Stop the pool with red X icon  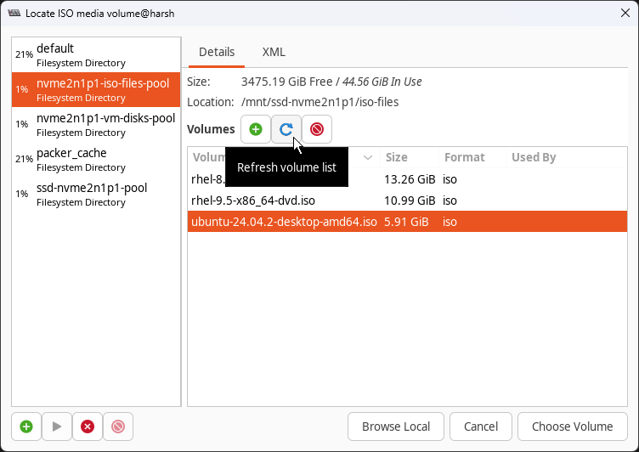88,427
